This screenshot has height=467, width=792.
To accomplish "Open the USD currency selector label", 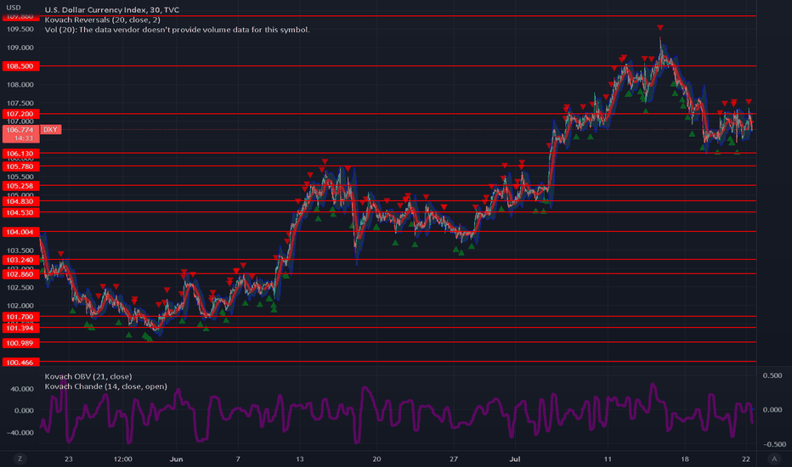I will point(14,7).
